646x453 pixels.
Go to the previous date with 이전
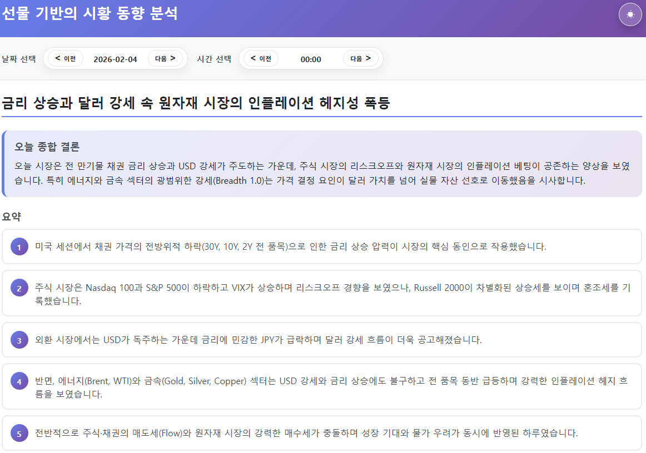[x=66, y=58]
